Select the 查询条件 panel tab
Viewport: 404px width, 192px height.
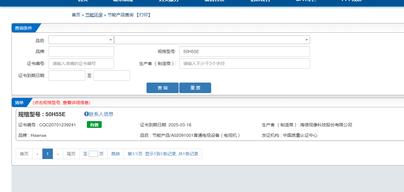click(x=24, y=28)
